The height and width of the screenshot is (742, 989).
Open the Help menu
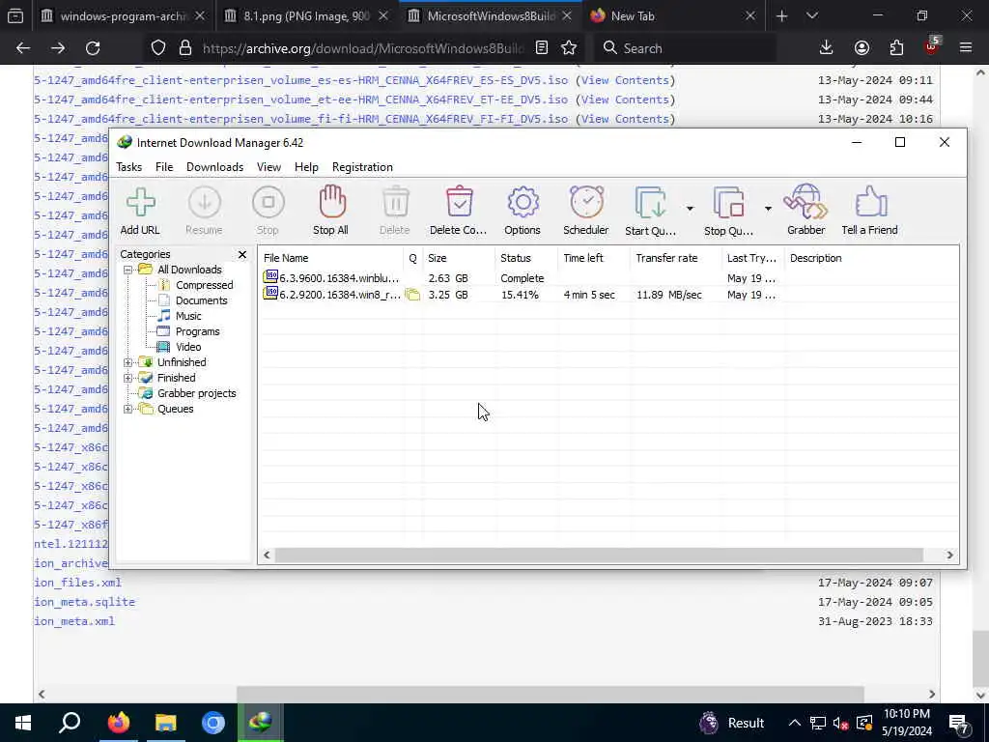(306, 167)
